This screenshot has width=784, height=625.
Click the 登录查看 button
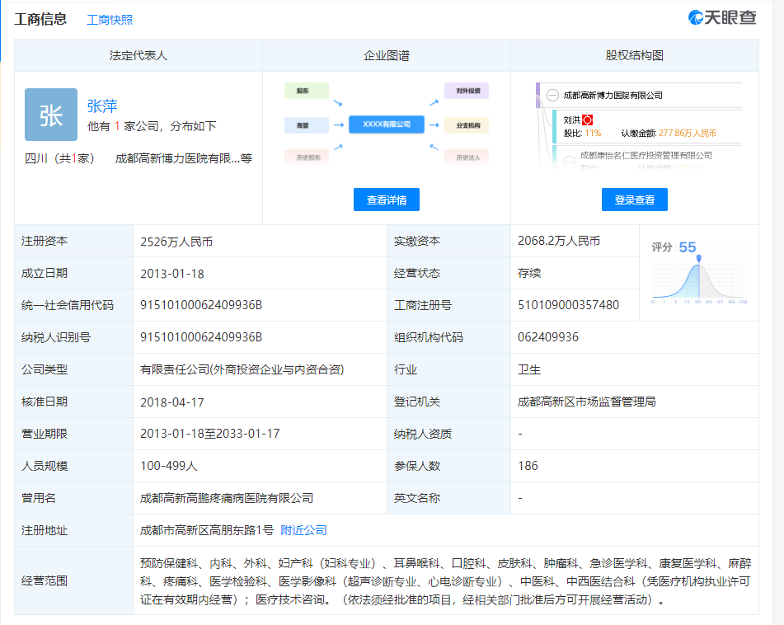point(635,200)
